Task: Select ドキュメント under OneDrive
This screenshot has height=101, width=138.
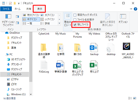Action: click(14, 43)
